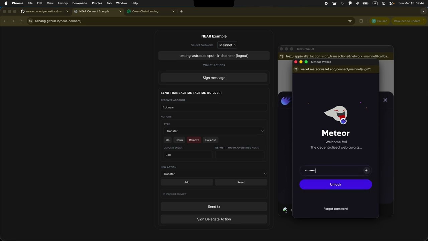Click the Send tx button
The width and height of the screenshot is (428, 241).
point(214,207)
